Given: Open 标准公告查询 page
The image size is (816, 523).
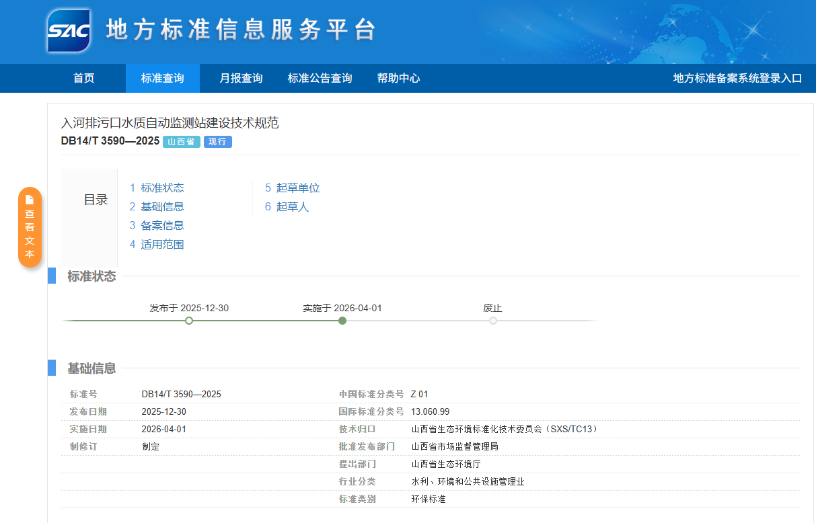Looking at the screenshot, I should tap(320, 78).
